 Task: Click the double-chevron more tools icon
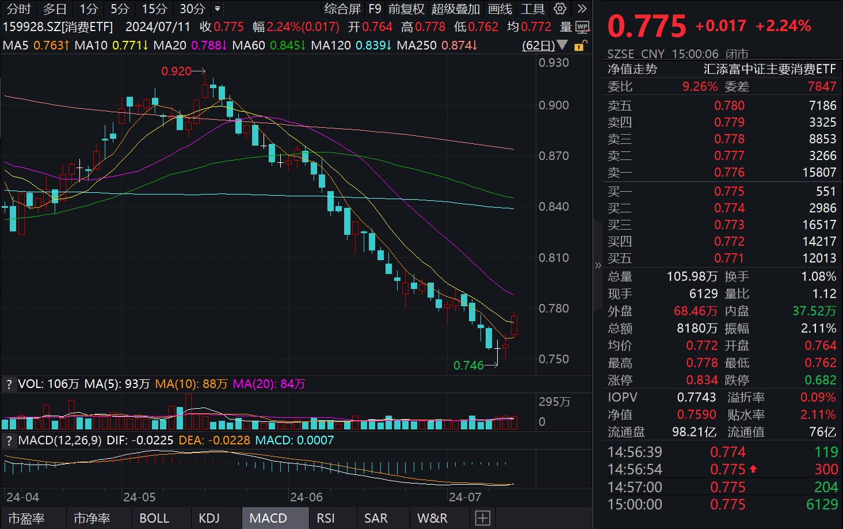pos(582,9)
